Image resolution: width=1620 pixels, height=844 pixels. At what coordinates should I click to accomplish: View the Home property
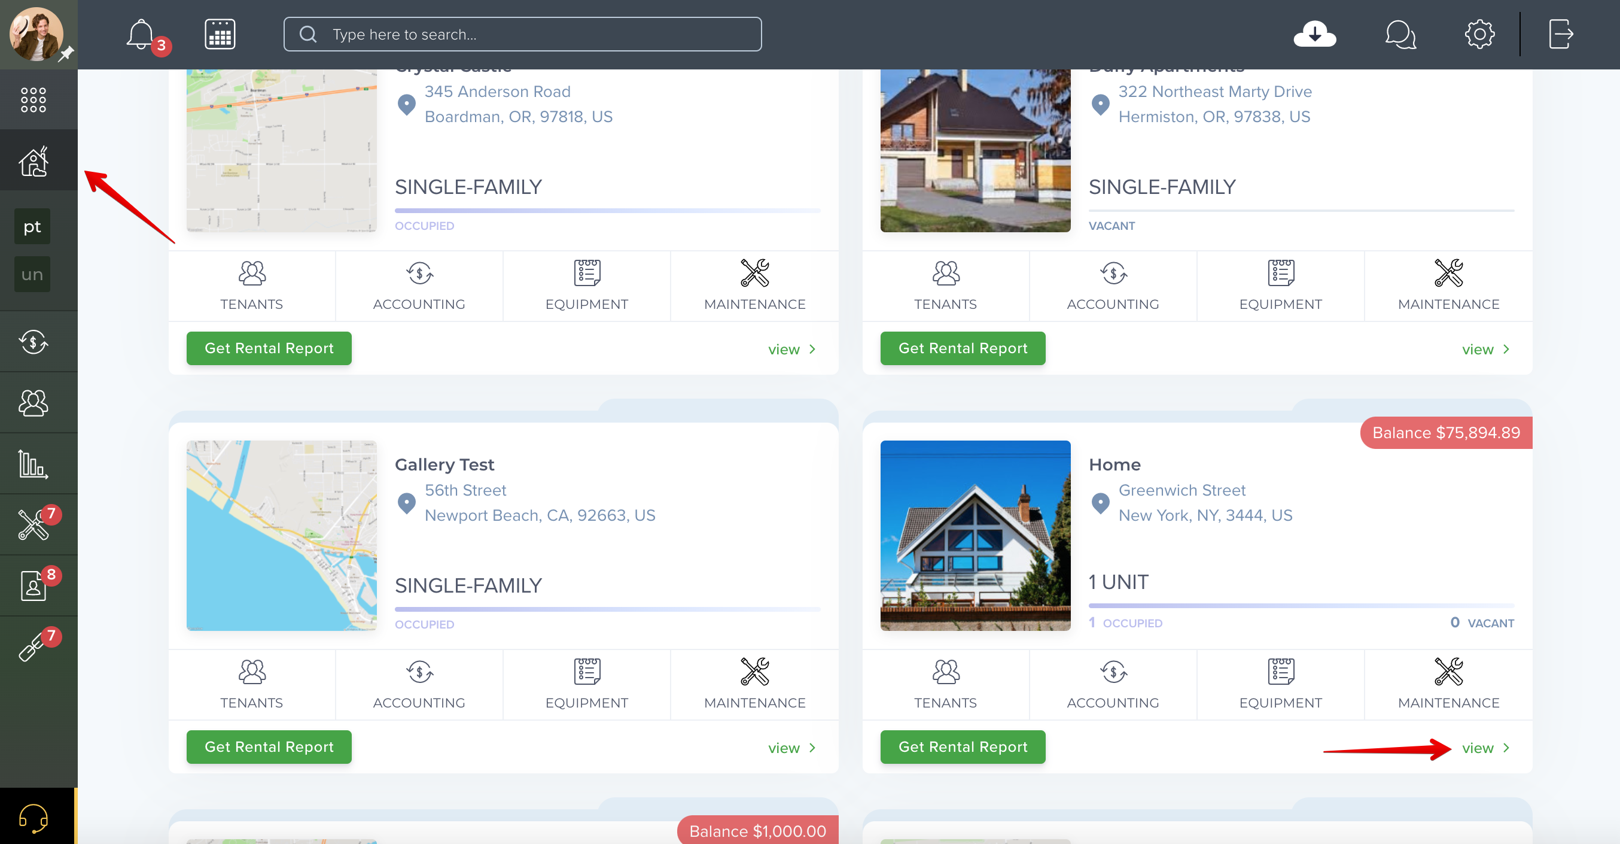[1485, 748]
